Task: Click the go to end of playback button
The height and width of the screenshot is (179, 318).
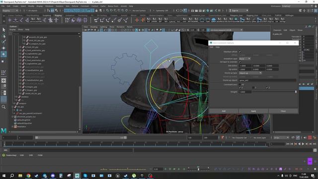Action: point(315,144)
